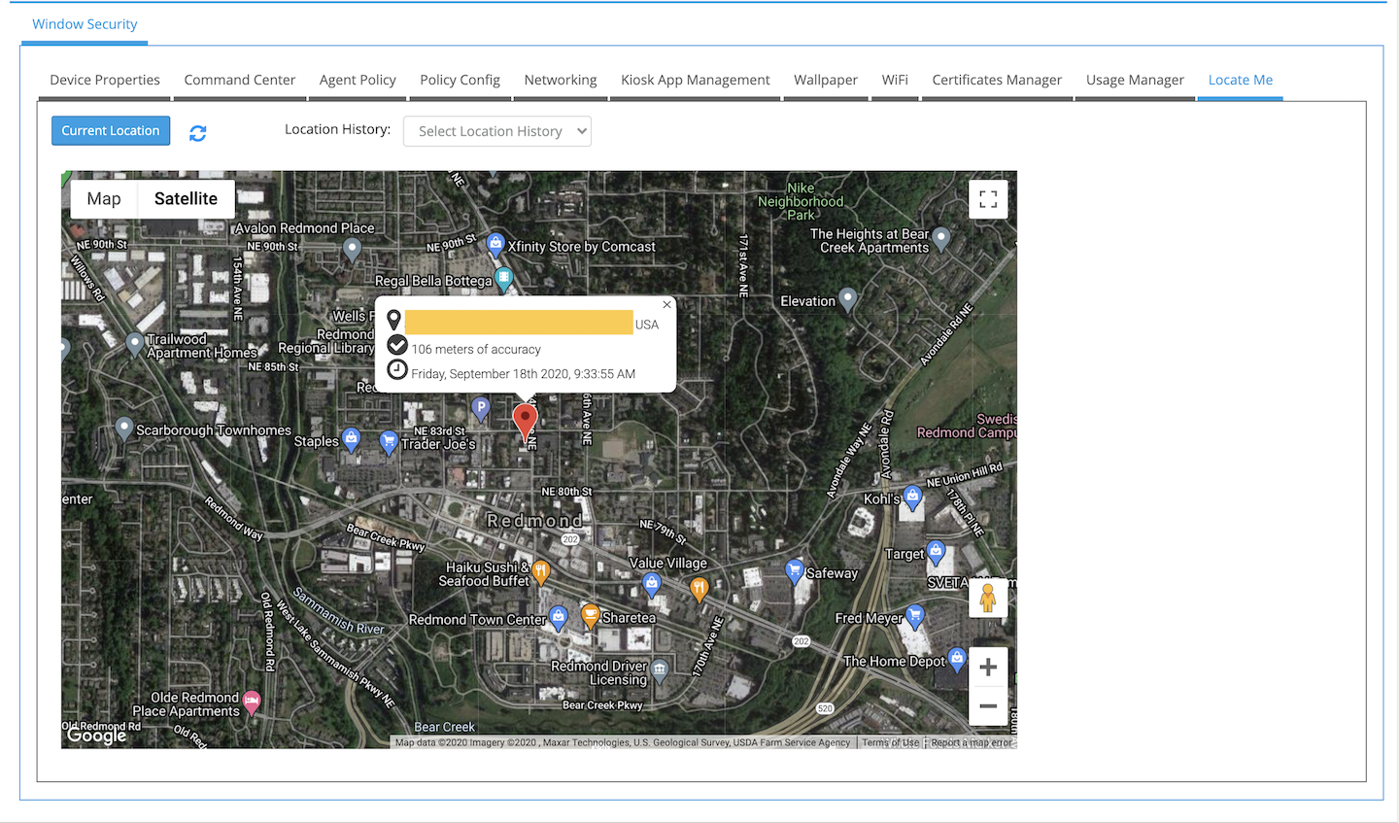Click the 'Nike Neighborhood Park' map label

click(801, 201)
